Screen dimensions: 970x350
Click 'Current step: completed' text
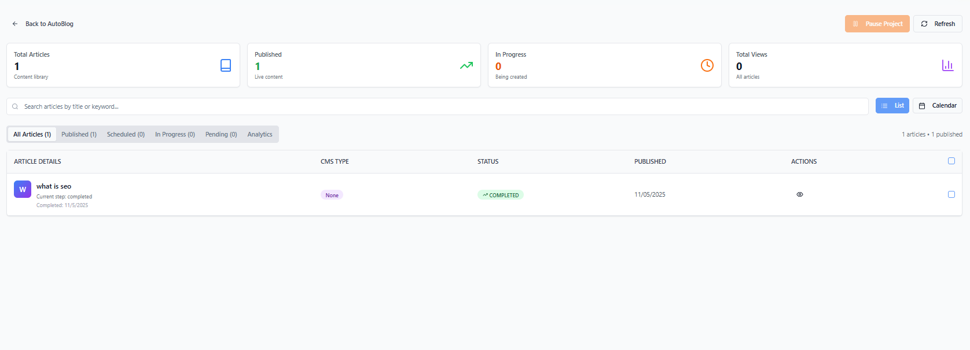point(64,197)
